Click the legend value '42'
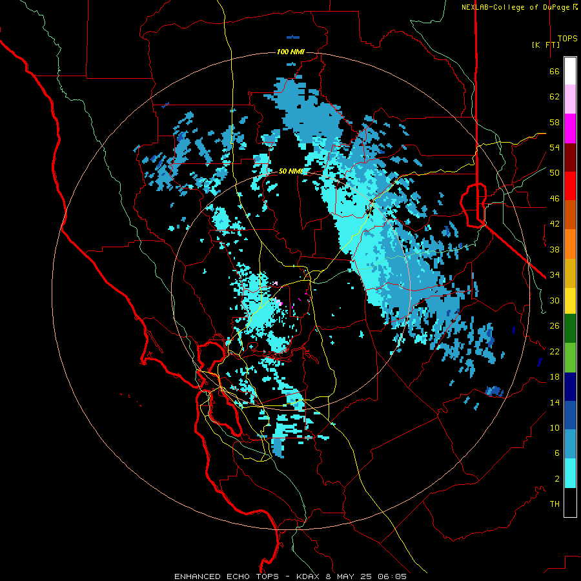The image size is (581, 581). [x=555, y=224]
